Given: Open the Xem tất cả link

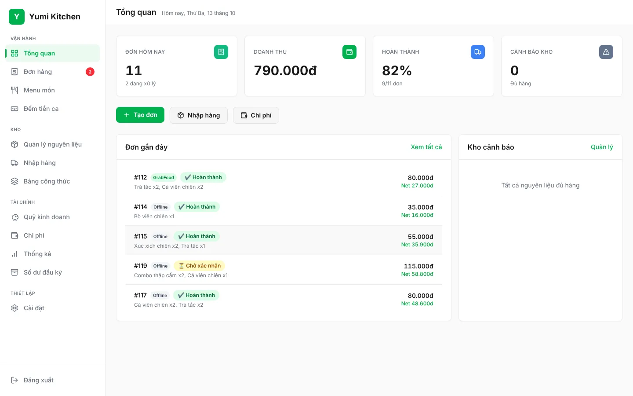Looking at the screenshot, I should pyautogui.click(x=426, y=147).
